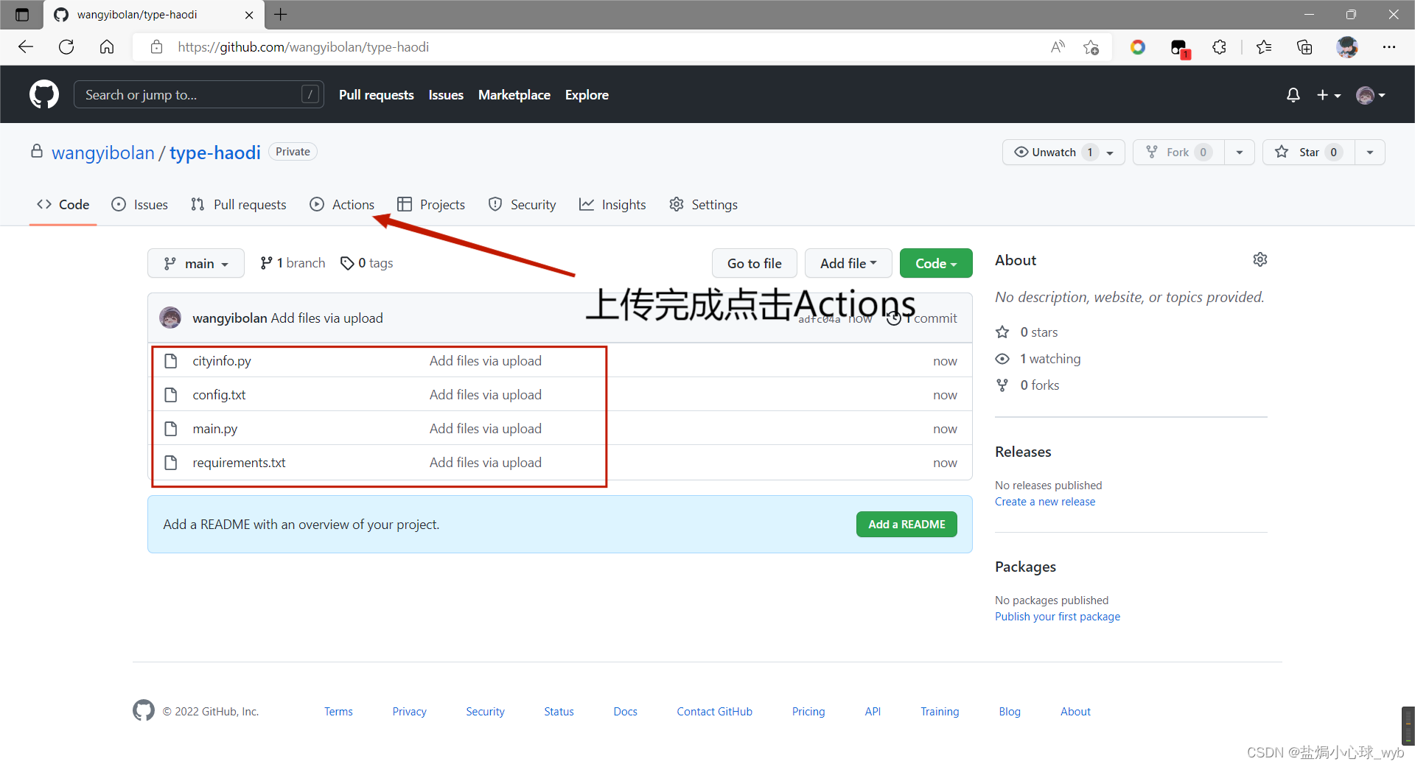The image size is (1415, 767).
Task: Open the repository Settings tab
Action: [x=703, y=204]
